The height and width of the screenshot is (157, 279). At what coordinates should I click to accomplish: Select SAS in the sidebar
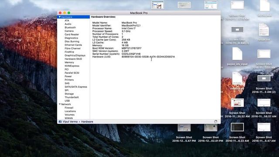[67, 83]
